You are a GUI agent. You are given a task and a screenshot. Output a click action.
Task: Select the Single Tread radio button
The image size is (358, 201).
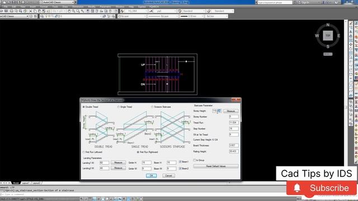118,107
